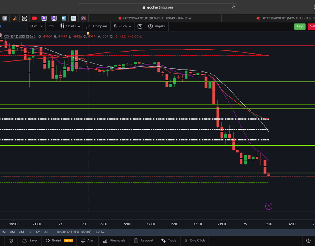
Task: Open the YouTube pinned tab
Action: click(x=34, y=18)
